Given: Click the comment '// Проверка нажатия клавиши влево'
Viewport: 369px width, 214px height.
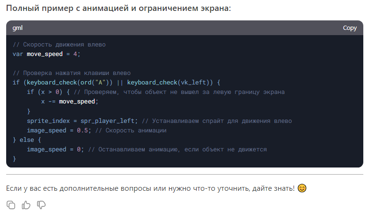Looking at the screenshot, I should coord(72,73).
